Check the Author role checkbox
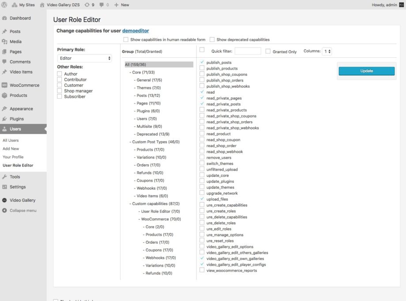 (x=60, y=74)
